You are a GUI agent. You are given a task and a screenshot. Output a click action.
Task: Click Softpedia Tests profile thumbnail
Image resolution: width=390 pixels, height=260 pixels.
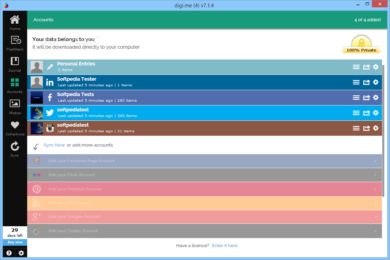(37, 98)
